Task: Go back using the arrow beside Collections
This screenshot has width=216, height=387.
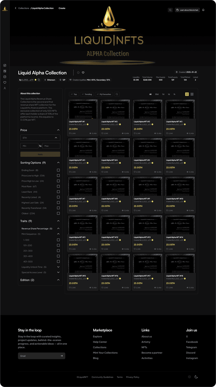Action: click(x=16, y=8)
